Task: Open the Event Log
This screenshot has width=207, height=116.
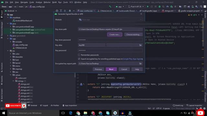Action: (178, 105)
